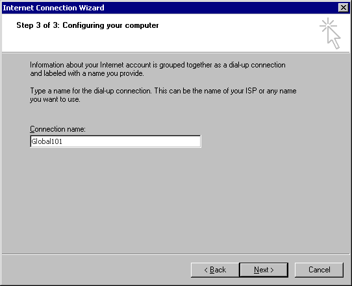Image resolution: width=352 pixels, height=286 pixels.
Task: Focus the Connection name input field
Action: (x=116, y=141)
